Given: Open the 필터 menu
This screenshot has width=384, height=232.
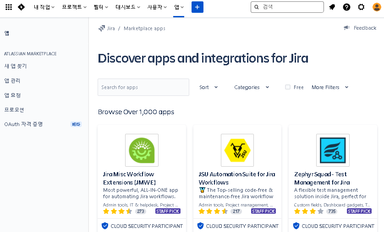Looking at the screenshot, I should 101,7.
